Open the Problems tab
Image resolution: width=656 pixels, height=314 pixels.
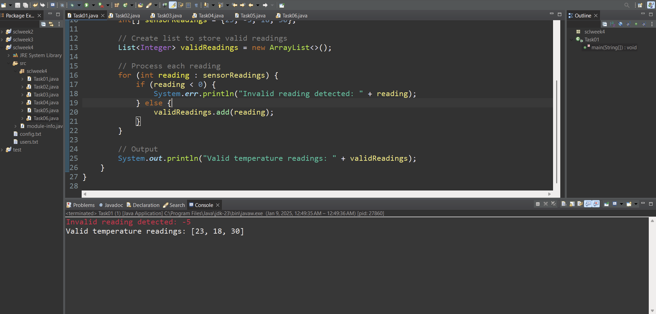point(81,205)
